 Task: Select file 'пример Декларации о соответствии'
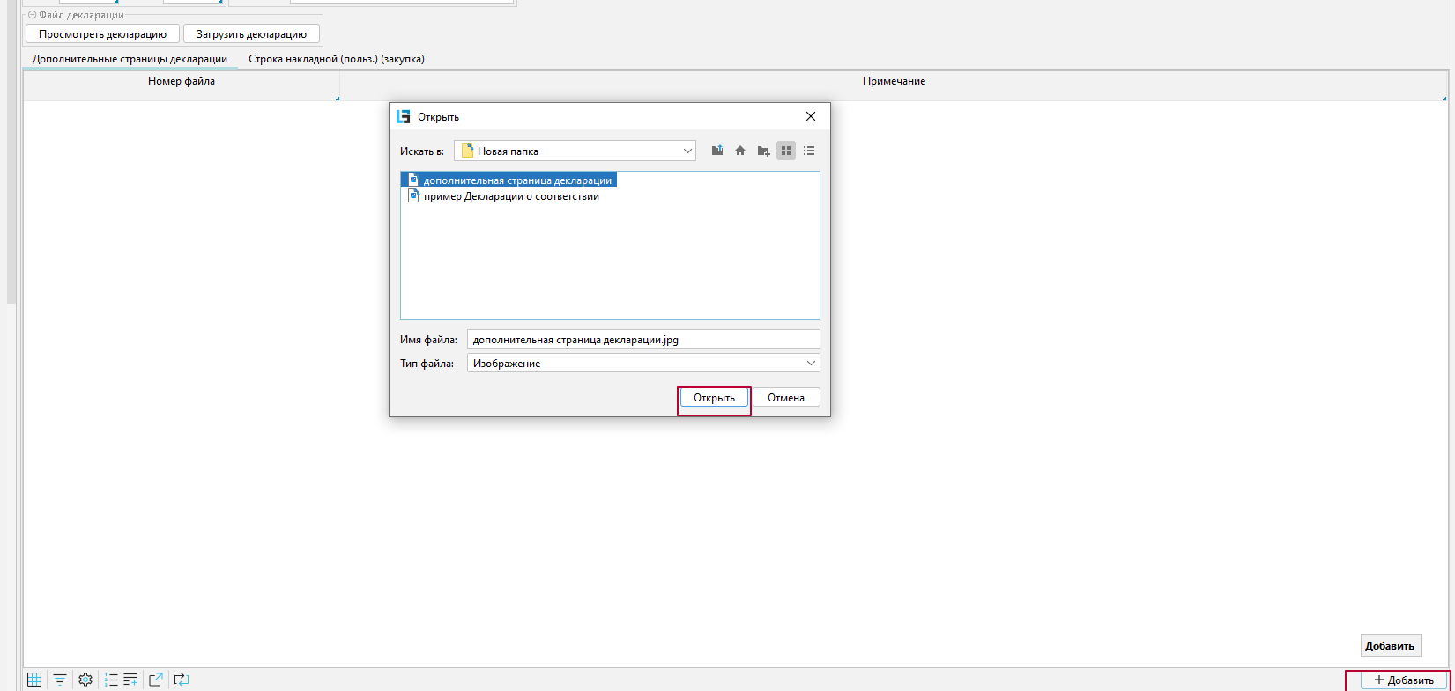point(510,196)
